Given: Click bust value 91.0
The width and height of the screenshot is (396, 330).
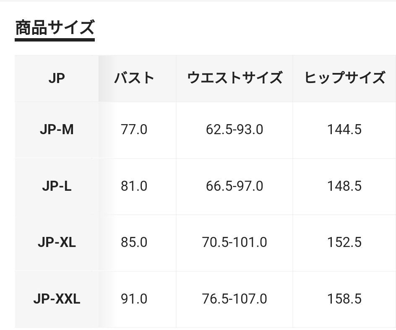Looking at the screenshot, I should pos(134,299).
